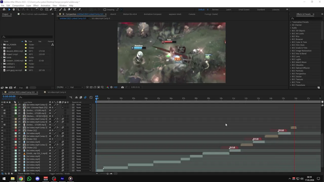This screenshot has height=182, width=324.
Task: Hide layer 36 Untitl...mp 515_1.mp4 via eye
Action: (2, 153)
